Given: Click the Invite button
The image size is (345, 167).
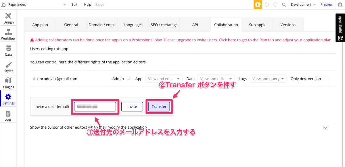Looking at the screenshot, I should (x=132, y=107).
